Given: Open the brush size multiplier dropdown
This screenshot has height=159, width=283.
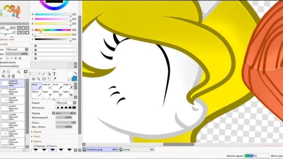Looking at the screenshot, I should [x=54, y=113].
